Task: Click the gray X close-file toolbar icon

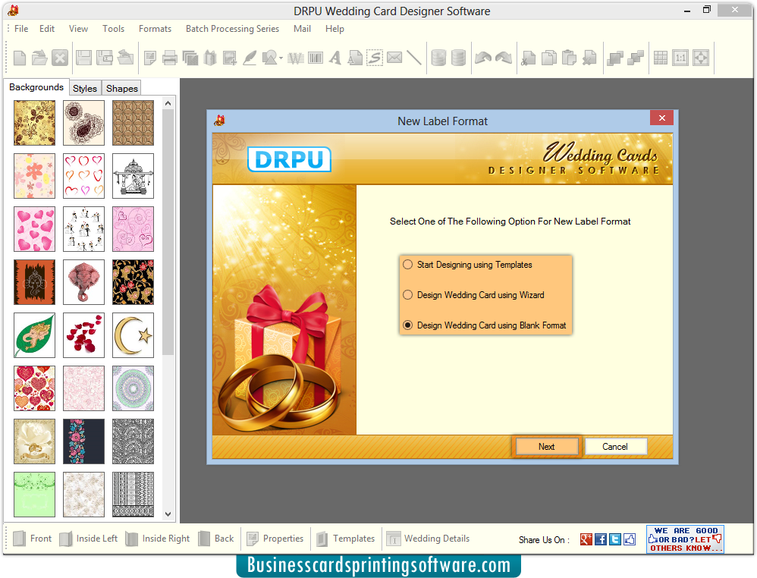Action: 60,58
